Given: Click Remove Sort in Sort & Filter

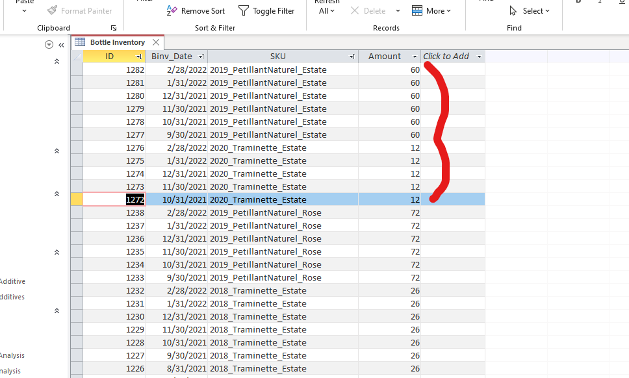Looking at the screenshot, I should [x=196, y=11].
